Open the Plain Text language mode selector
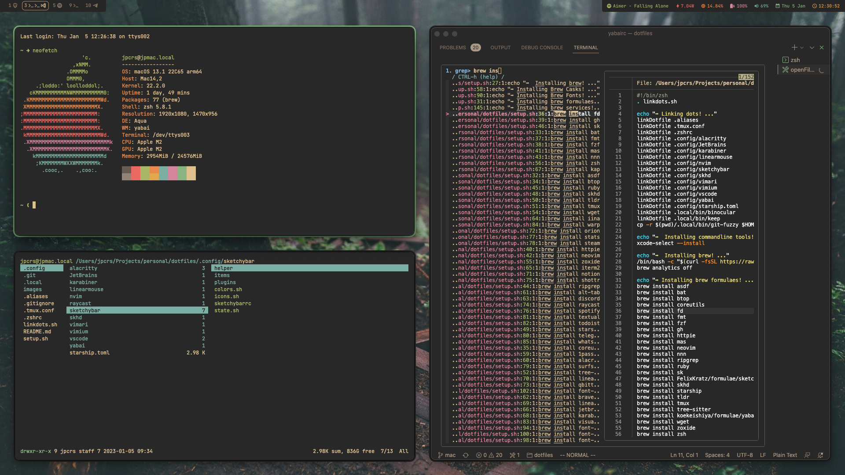 point(785,455)
